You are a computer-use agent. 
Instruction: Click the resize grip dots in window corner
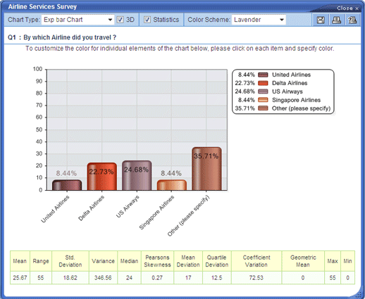[359, 295]
